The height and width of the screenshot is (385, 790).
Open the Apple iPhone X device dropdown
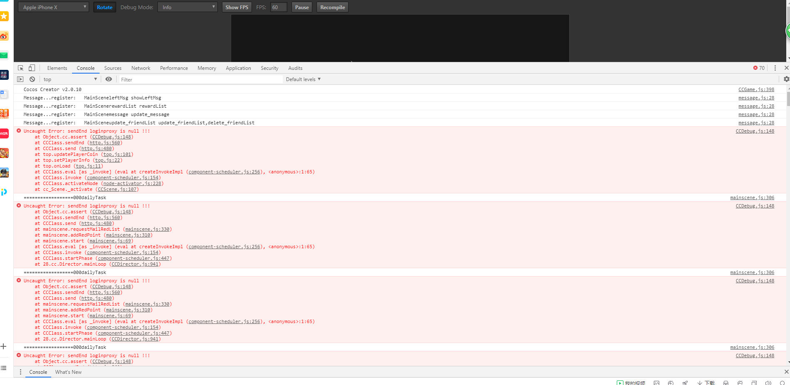pos(53,7)
